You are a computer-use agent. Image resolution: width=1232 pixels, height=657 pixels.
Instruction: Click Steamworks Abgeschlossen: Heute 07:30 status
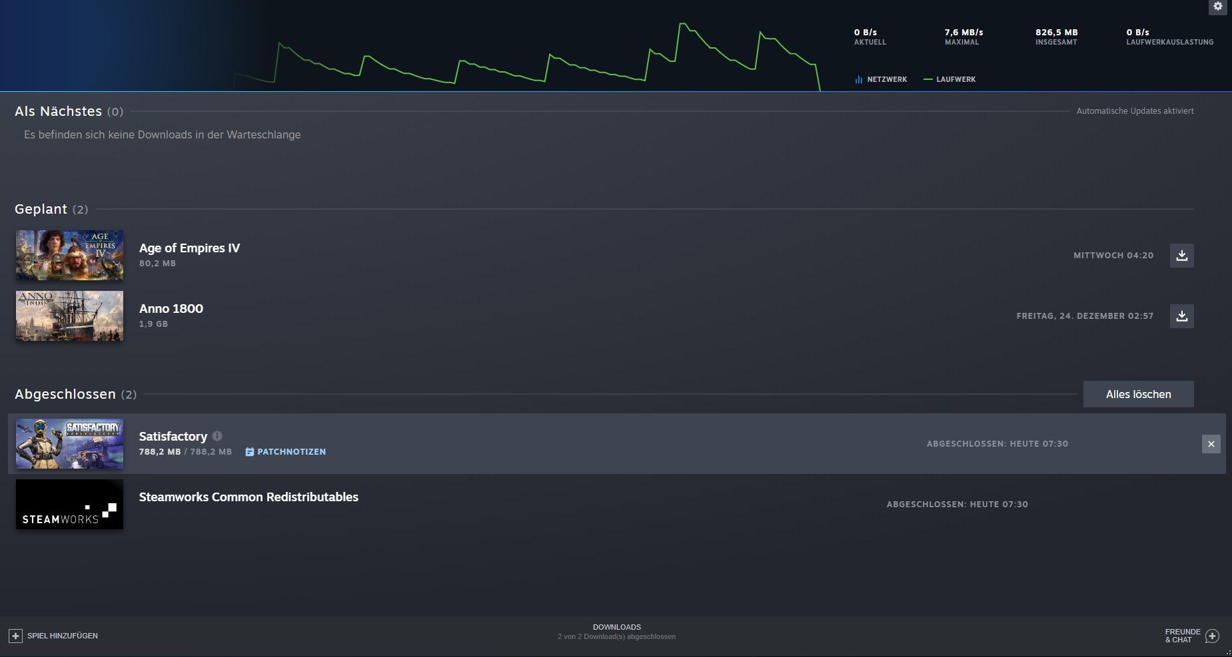coord(957,504)
